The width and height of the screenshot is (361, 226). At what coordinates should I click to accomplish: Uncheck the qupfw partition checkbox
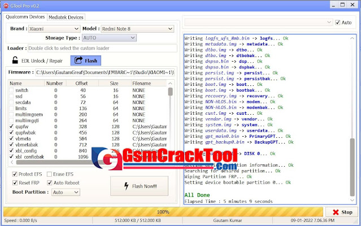(11, 127)
